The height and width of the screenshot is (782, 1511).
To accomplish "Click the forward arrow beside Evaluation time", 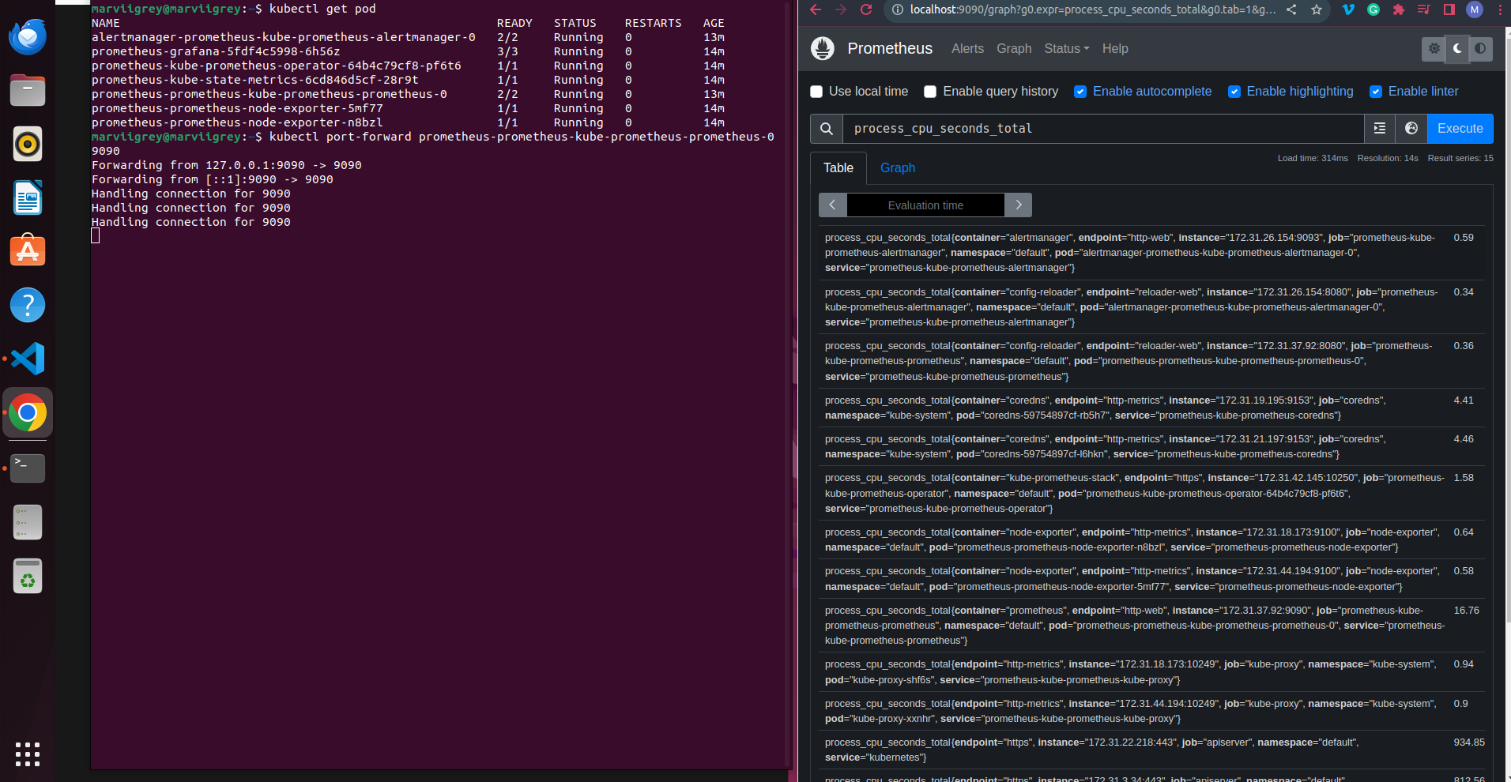I will coord(1018,205).
